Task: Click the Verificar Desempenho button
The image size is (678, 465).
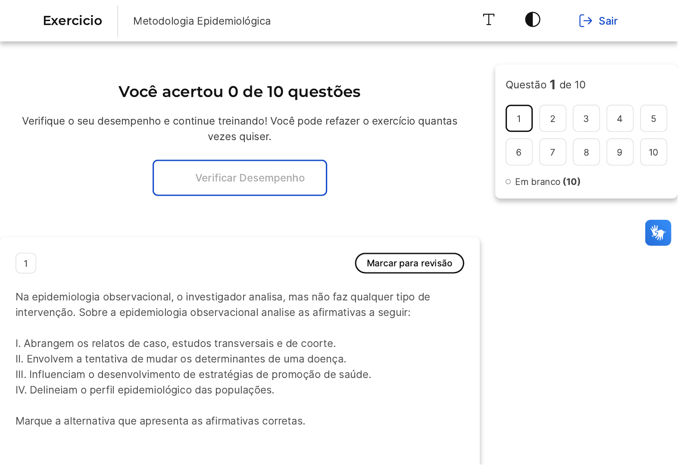Action: click(x=240, y=178)
